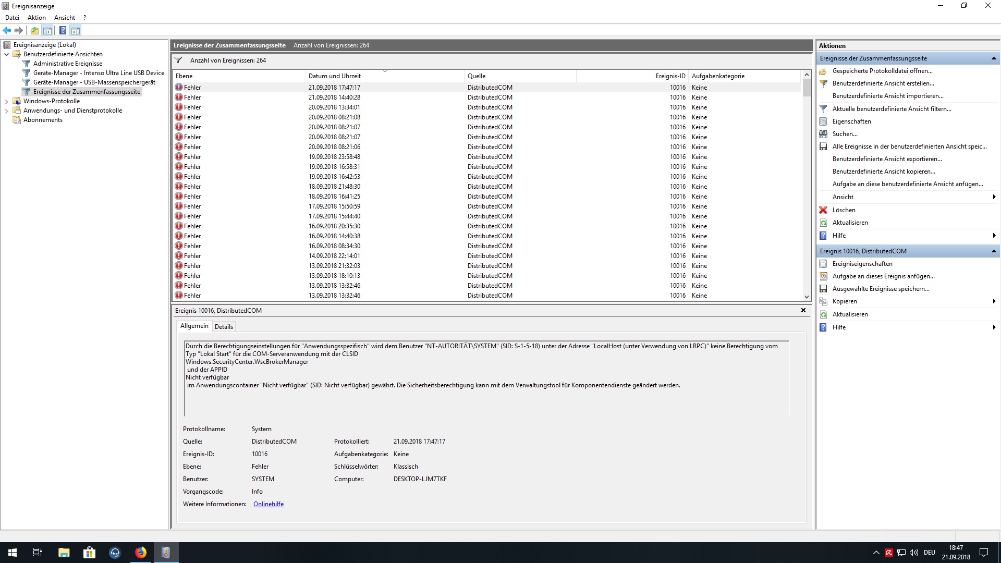Click Gespeicherte Protokolldatei öffnen action
1001x563 pixels.
click(882, 71)
